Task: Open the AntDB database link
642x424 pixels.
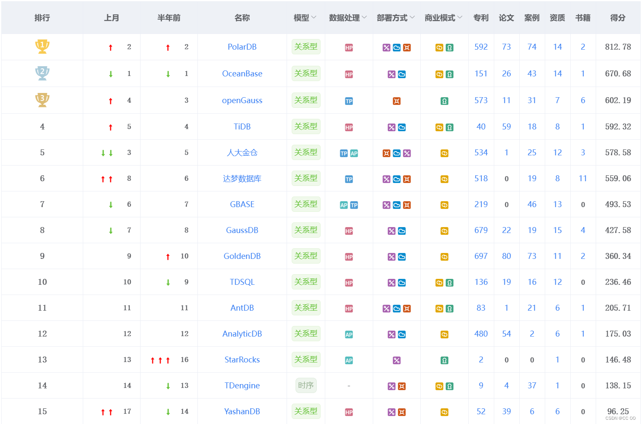Action: pyautogui.click(x=242, y=308)
